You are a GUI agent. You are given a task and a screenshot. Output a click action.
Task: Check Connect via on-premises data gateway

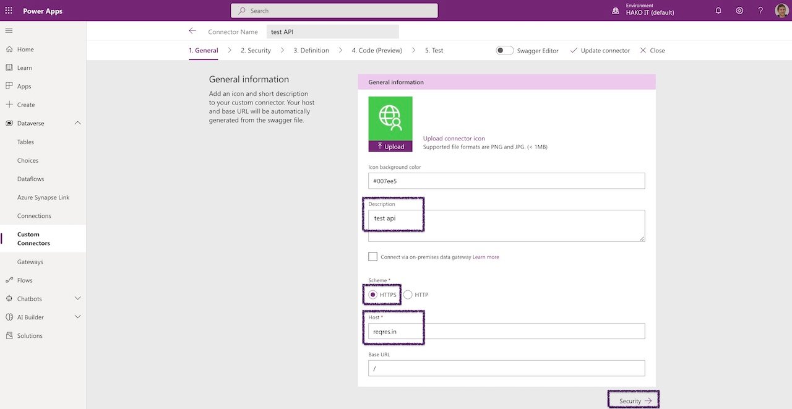(x=372, y=256)
